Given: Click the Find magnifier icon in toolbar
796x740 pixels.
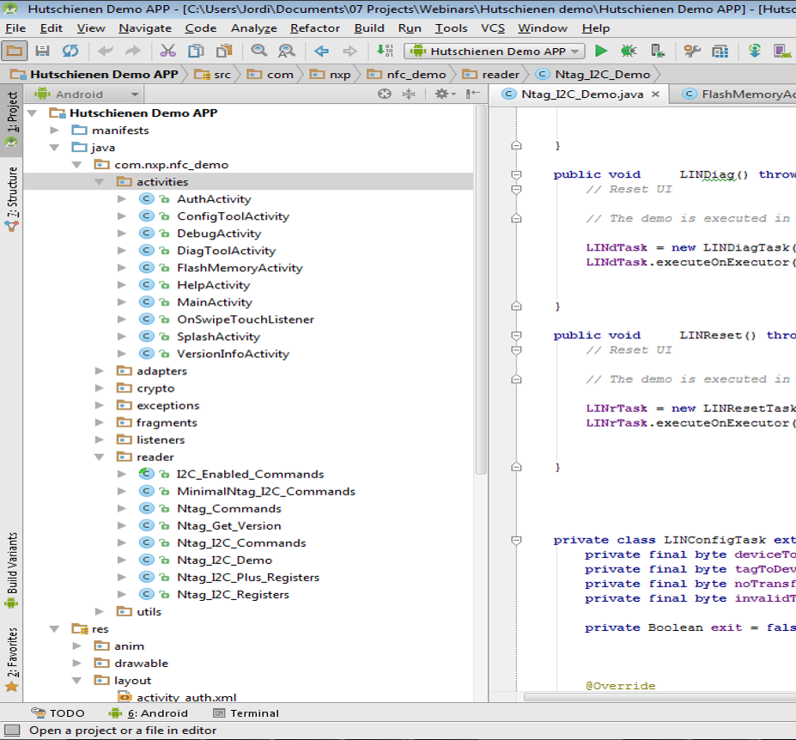Looking at the screenshot, I should click(258, 52).
